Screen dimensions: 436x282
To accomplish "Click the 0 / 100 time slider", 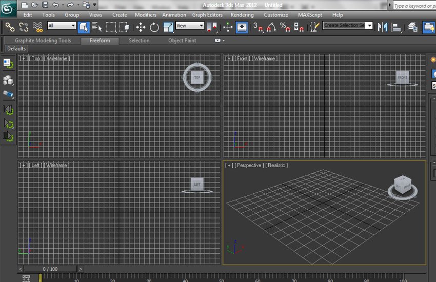I will click(x=50, y=269).
